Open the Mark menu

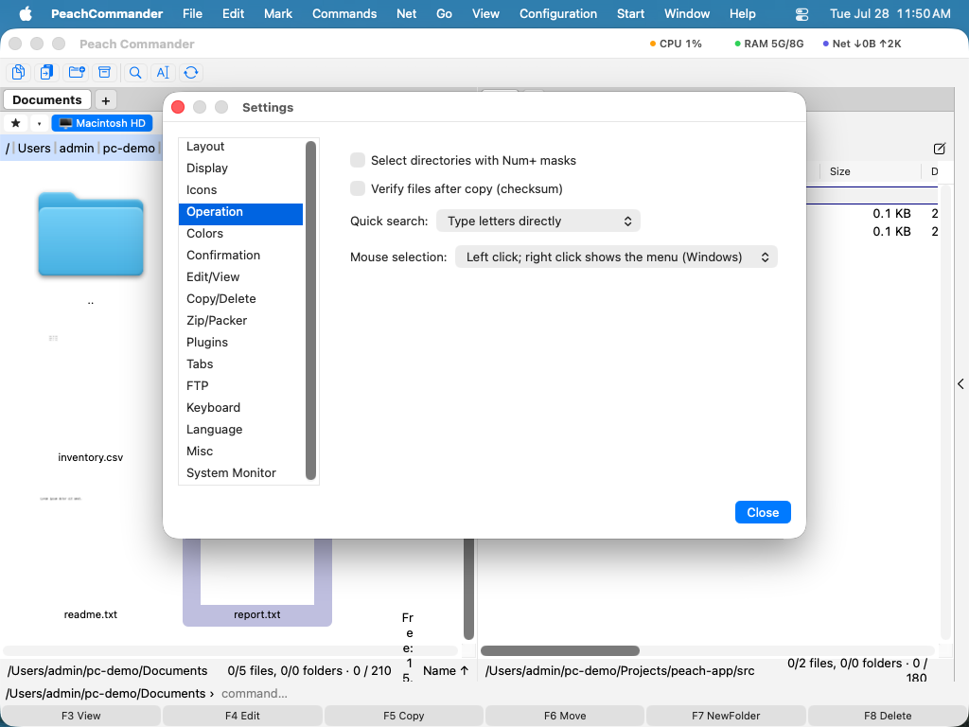point(278,13)
